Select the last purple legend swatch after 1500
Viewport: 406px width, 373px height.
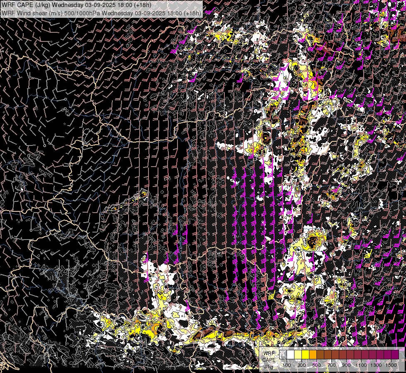(x=395, y=354)
